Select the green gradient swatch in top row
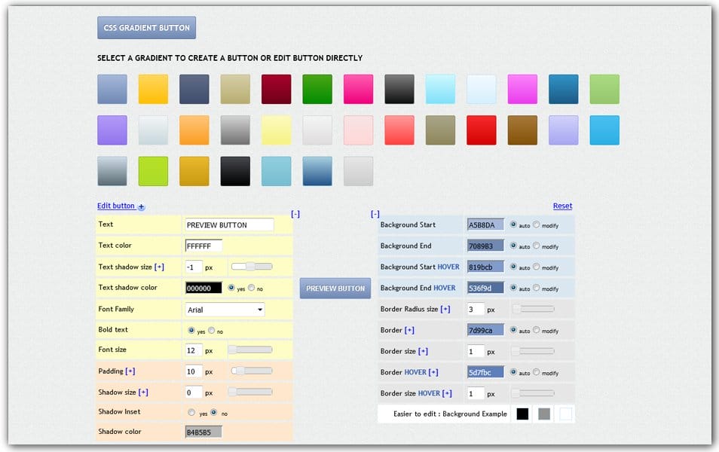 click(317, 88)
